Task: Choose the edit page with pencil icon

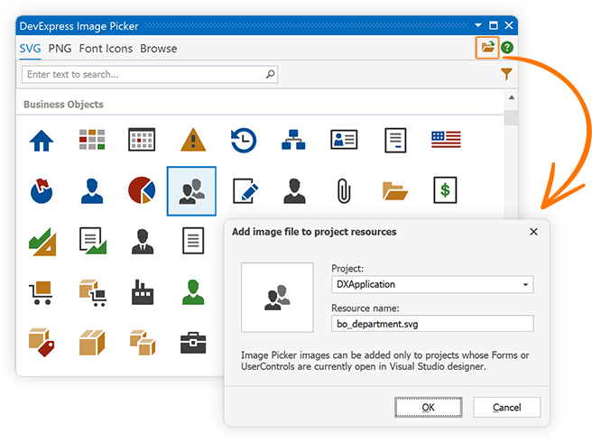Action: point(245,190)
